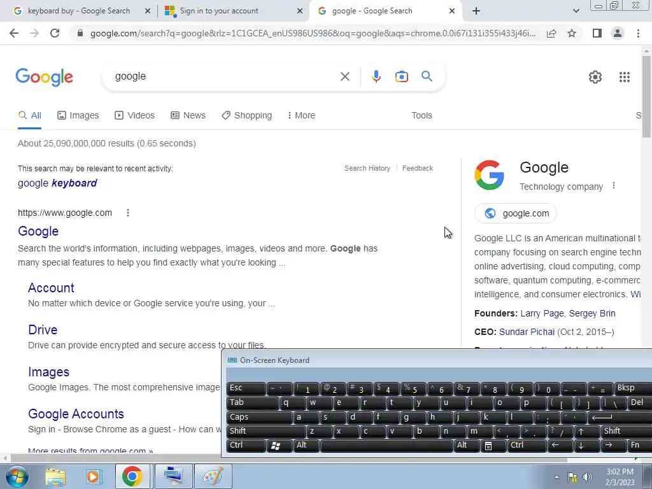This screenshot has width=652, height=489.
Task: Click the Action Center flag tray icon
Action: (572, 477)
